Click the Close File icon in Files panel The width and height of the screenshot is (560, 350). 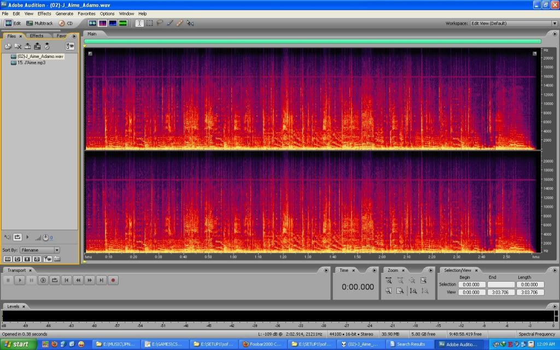pos(18,46)
